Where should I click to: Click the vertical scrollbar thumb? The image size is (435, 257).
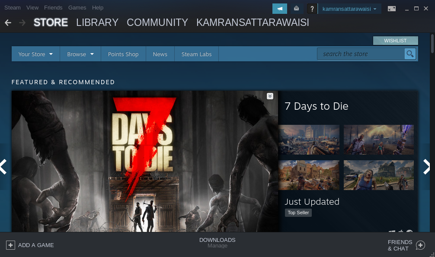432,44
